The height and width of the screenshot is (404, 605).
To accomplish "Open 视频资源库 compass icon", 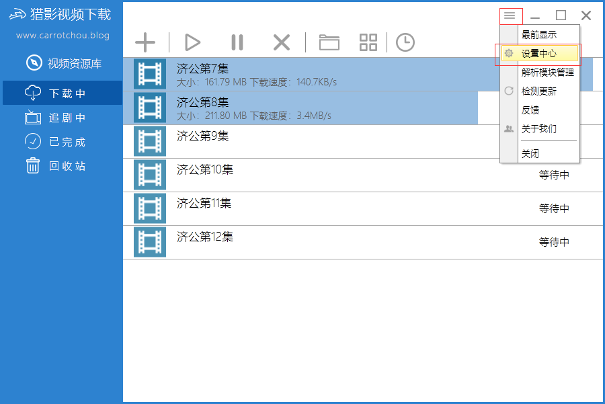I will (34, 63).
